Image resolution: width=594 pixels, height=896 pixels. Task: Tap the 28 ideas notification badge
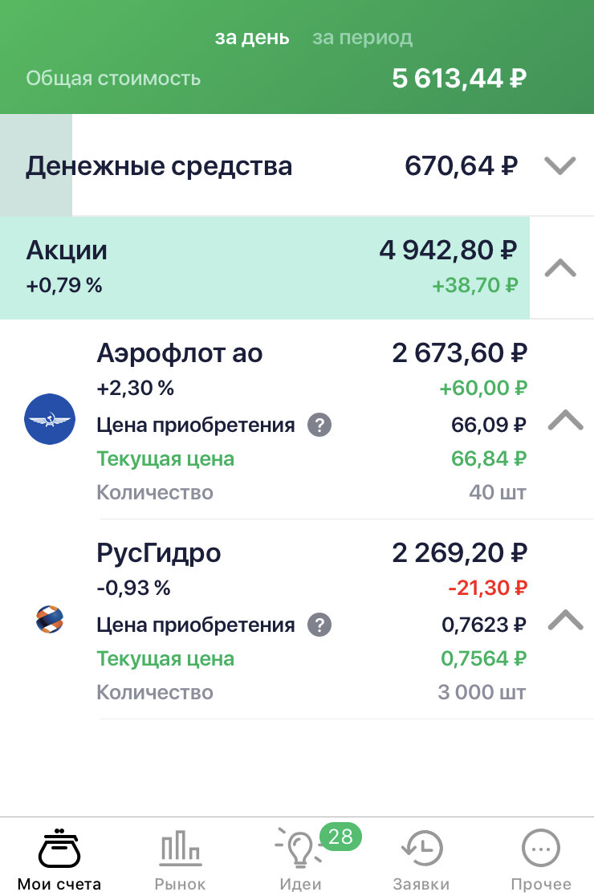[340, 837]
